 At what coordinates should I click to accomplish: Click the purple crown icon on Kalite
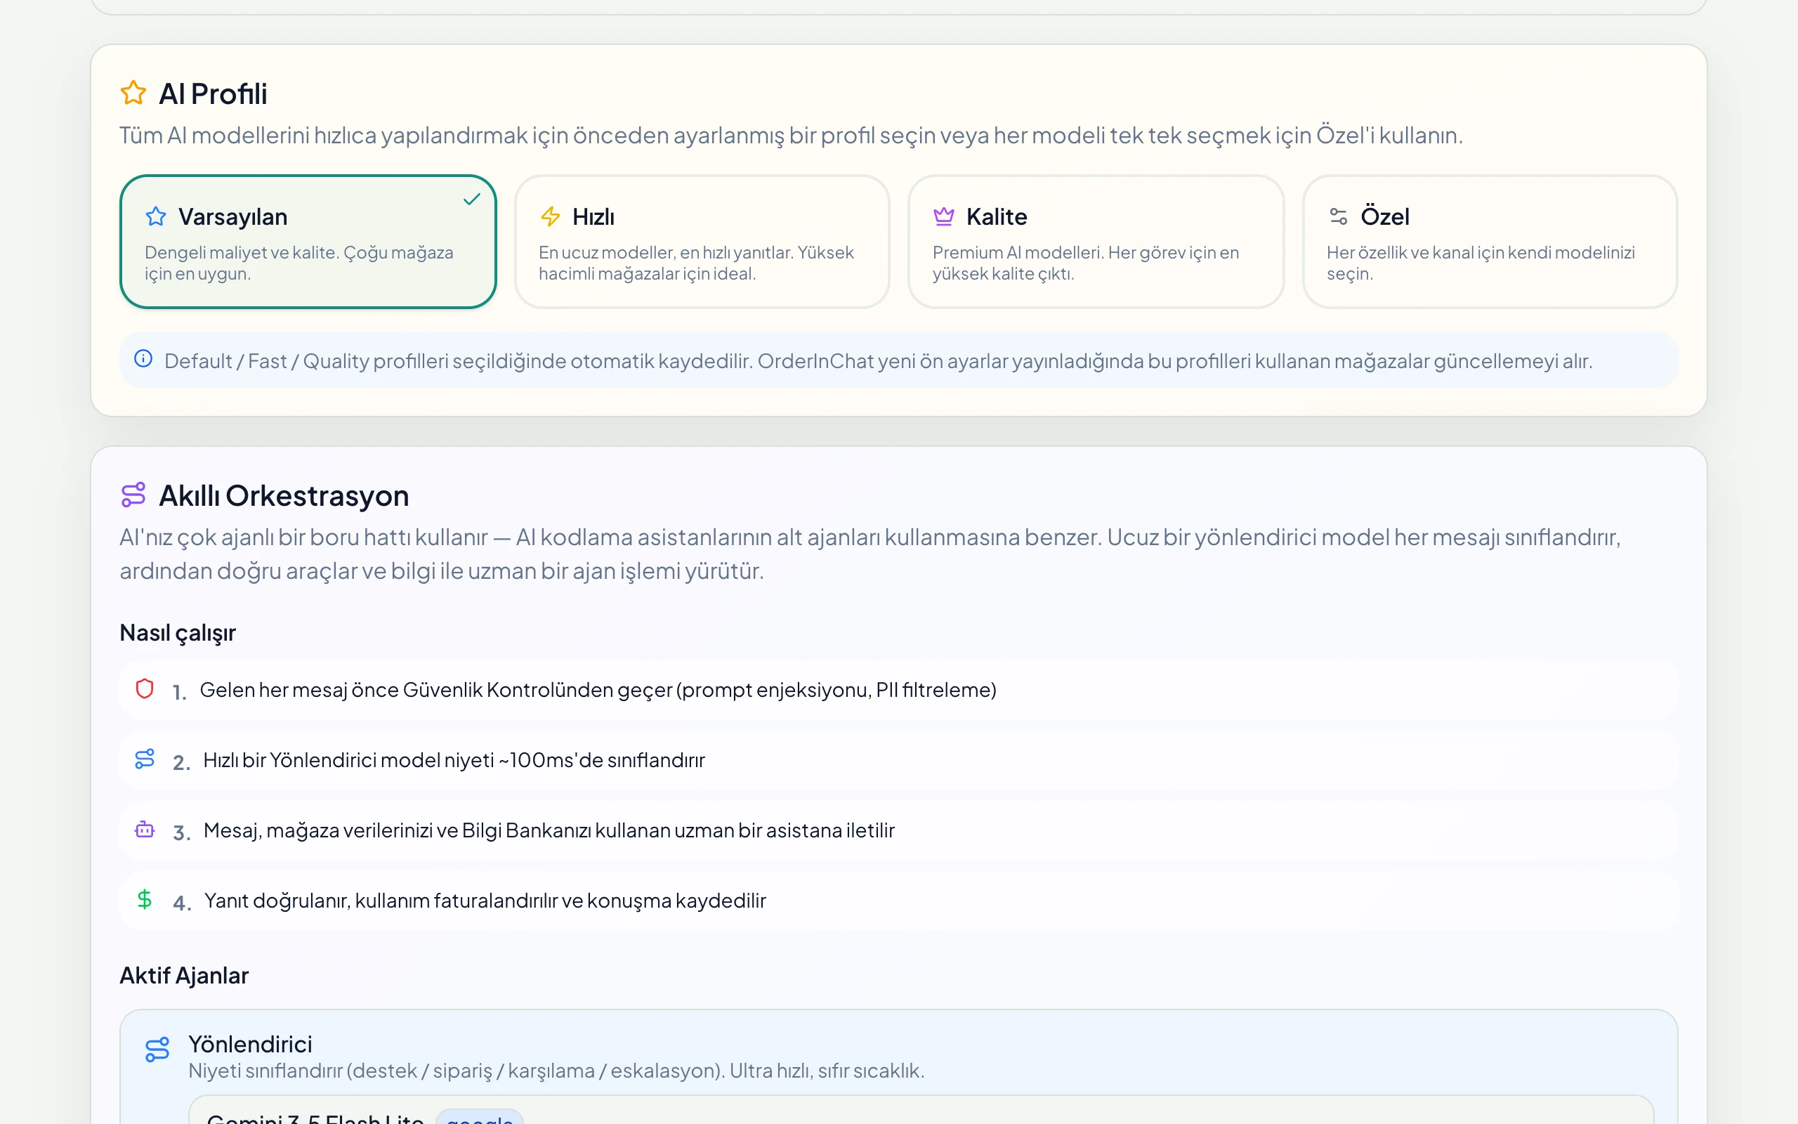pyautogui.click(x=943, y=216)
